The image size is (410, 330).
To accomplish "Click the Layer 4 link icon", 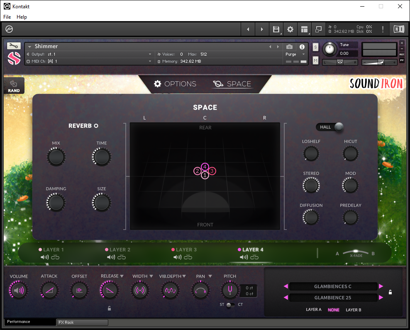I will click(254, 257).
